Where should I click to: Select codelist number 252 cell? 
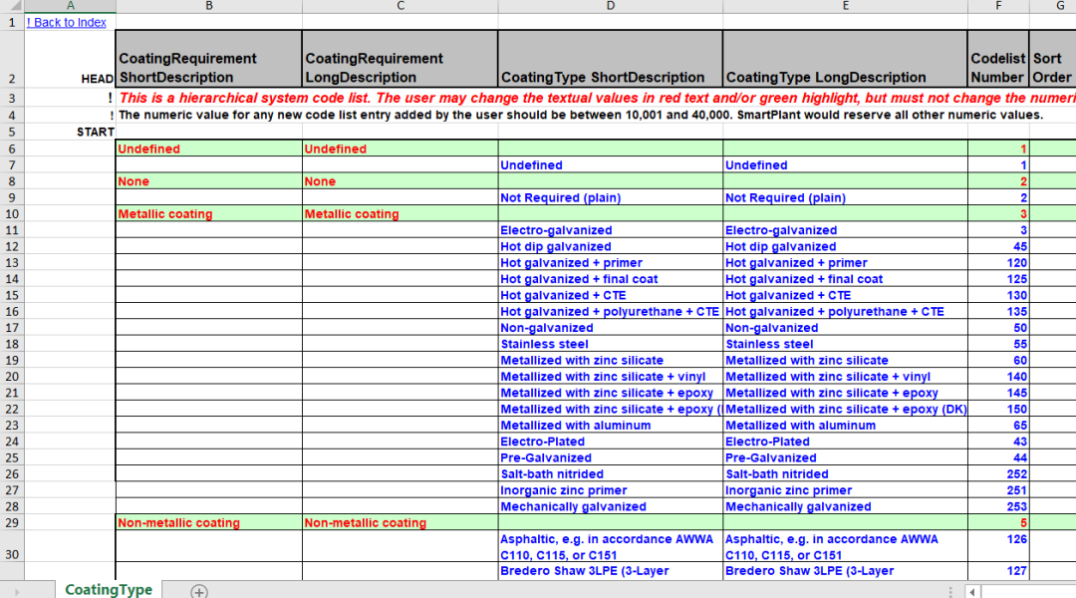coord(998,474)
